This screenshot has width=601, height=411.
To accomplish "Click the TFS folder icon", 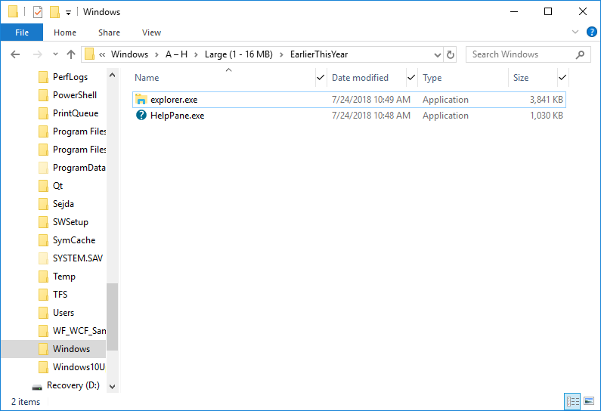I will [x=43, y=295].
